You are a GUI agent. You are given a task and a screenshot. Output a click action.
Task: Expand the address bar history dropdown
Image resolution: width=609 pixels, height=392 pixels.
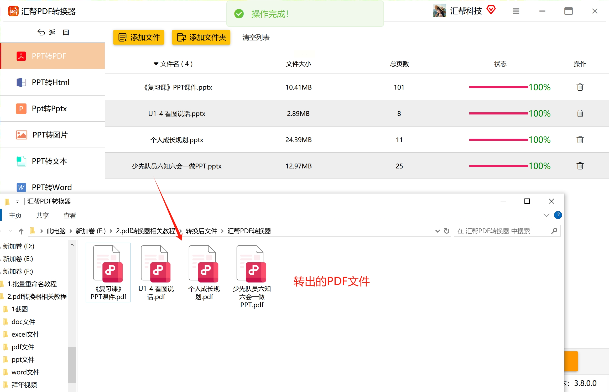[x=438, y=231]
